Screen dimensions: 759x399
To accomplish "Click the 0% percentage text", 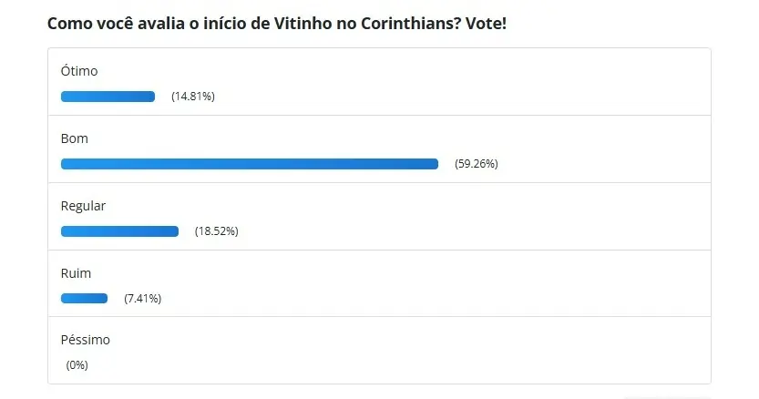I will 77,365.
